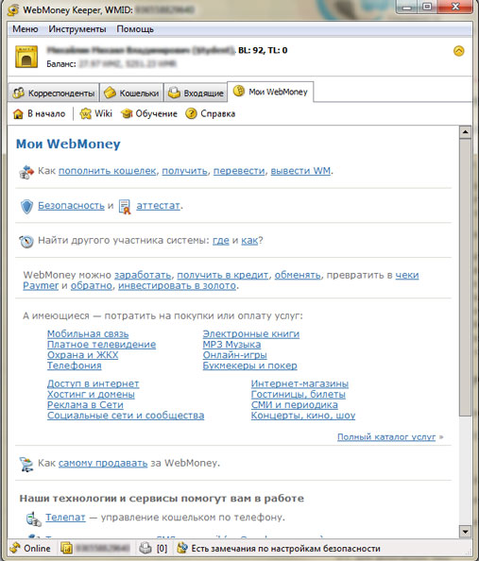
Task: Open the Телефония category
Action: tap(75, 365)
